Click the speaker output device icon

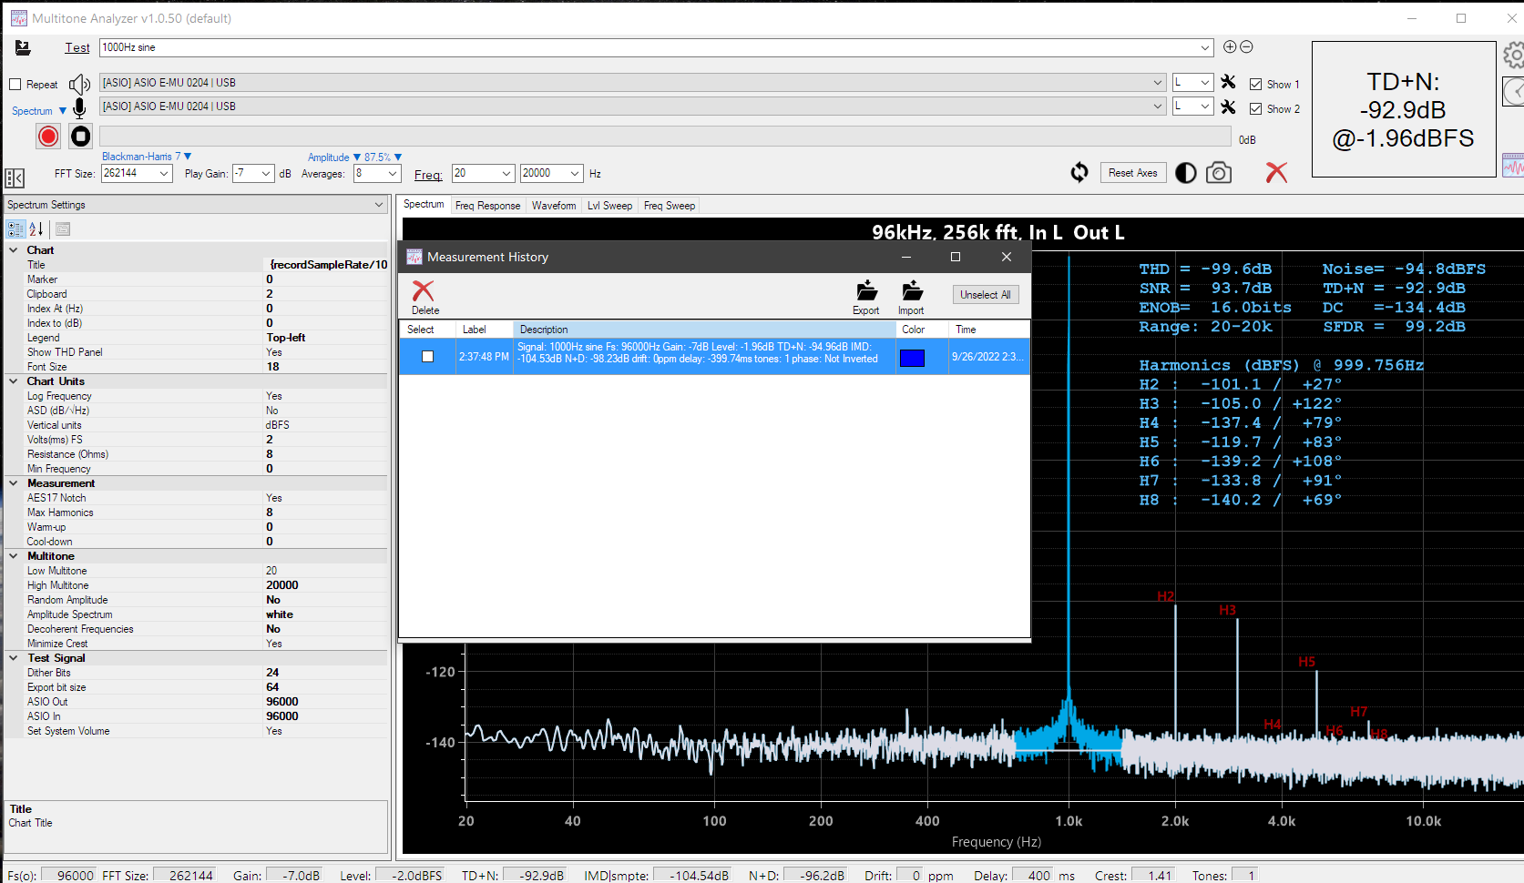click(79, 85)
